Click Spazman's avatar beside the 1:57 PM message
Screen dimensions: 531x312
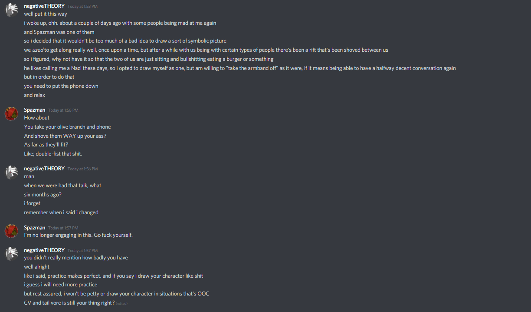pyautogui.click(x=11, y=231)
